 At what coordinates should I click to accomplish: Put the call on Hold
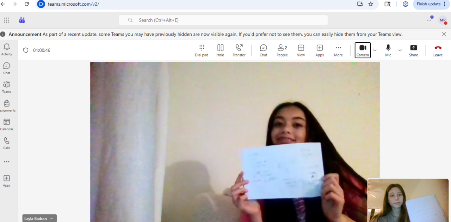click(x=220, y=50)
